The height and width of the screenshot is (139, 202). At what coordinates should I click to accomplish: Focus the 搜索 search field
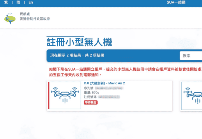click(x=191, y=56)
